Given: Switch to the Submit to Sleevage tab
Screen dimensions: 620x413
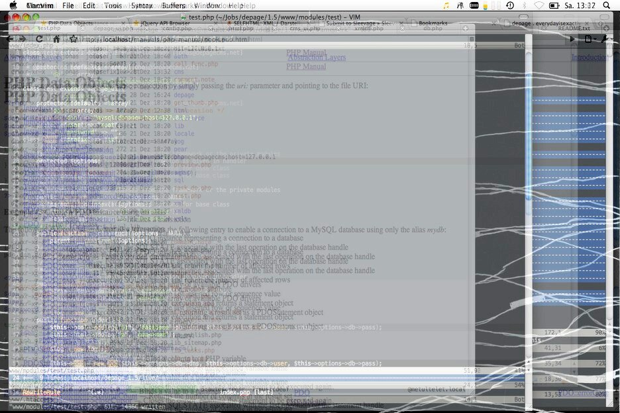Looking at the screenshot, I should point(360,23).
